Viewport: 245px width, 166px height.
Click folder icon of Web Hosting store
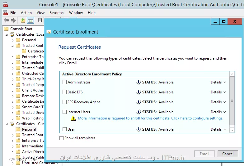point(18,118)
